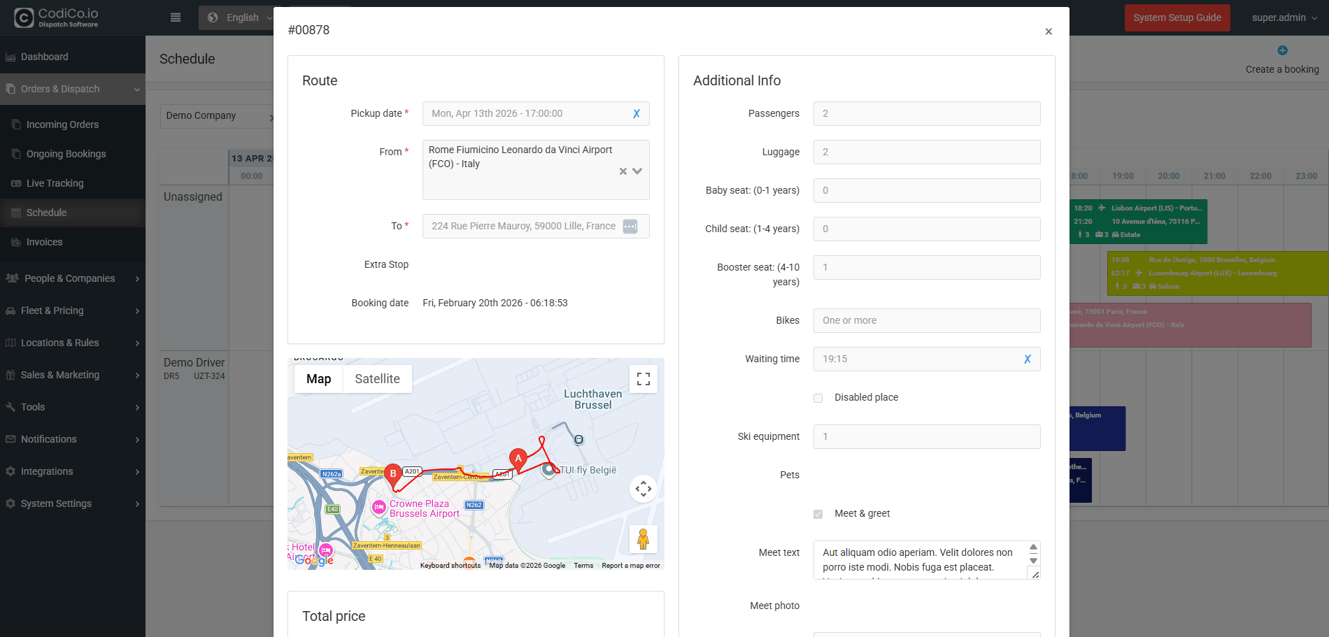The width and height of the screenshot is (1329, 637).
Task: Clear the waiting time with the X icon
Action: point(1027,359)
